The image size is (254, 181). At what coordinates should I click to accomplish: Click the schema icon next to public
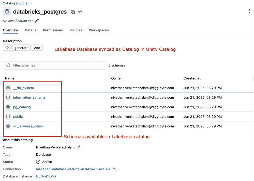pos(8,117)
